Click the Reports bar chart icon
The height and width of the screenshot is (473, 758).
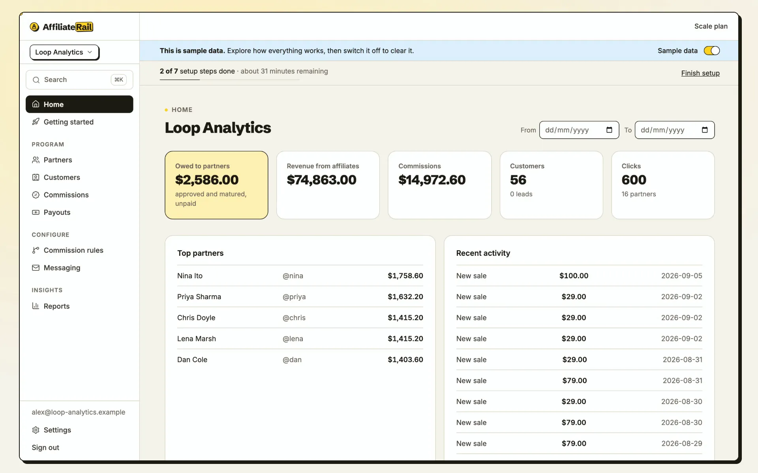(36, 306)
